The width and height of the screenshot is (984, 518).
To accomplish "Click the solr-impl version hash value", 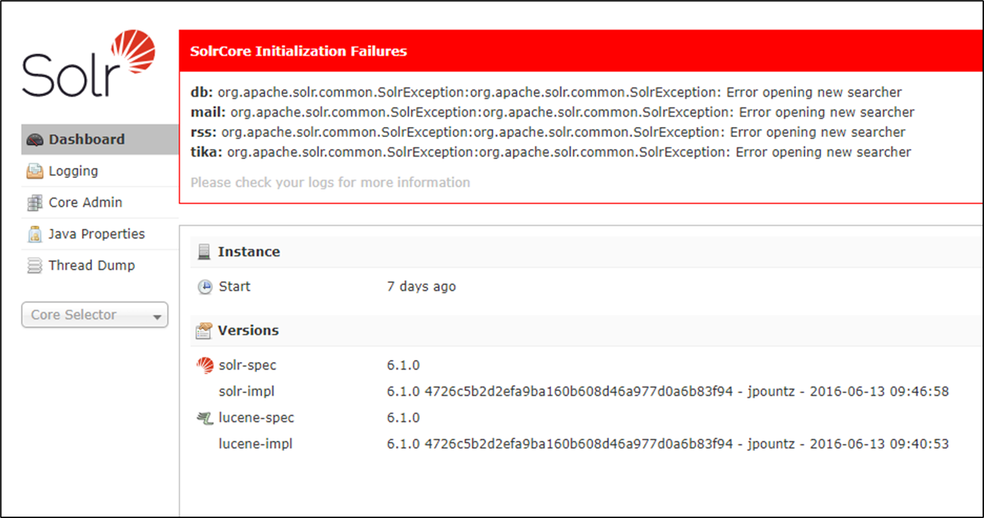I will click(668, 392).
